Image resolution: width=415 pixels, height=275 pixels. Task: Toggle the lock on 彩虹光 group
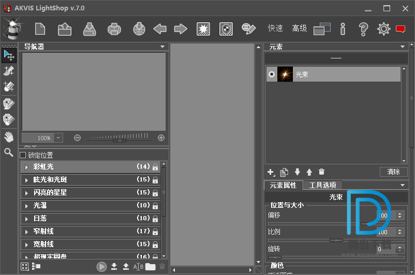click(x=155, y=167)
